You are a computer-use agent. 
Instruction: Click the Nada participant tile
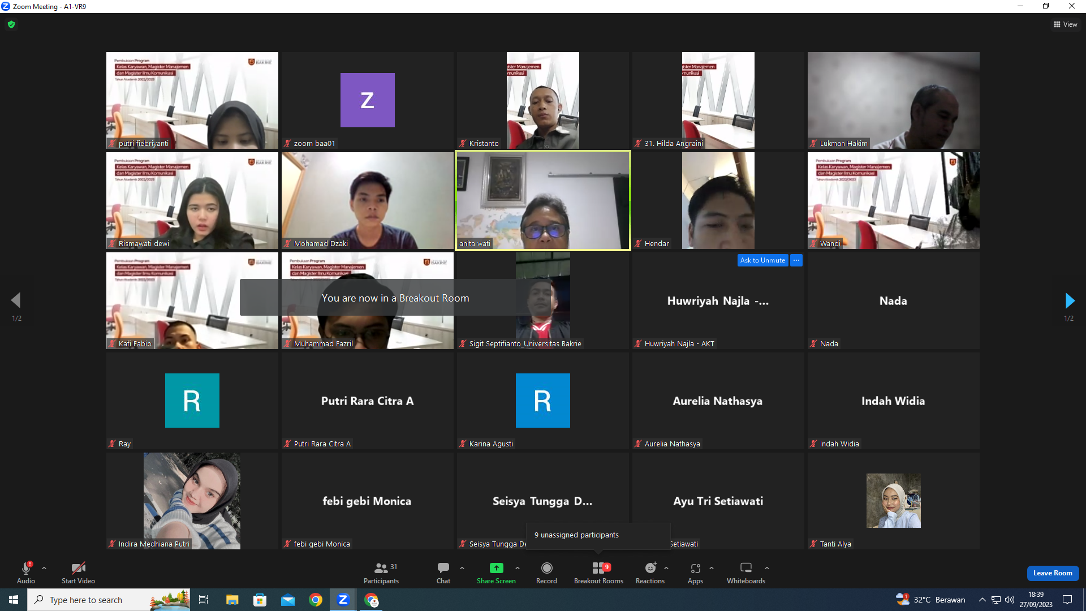tap(894, 300)
